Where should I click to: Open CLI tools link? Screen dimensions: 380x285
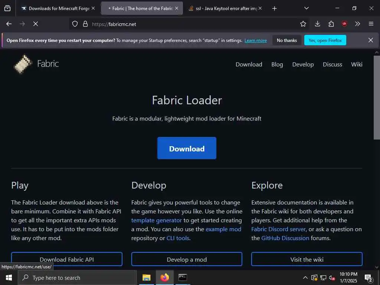pos(178,238)
